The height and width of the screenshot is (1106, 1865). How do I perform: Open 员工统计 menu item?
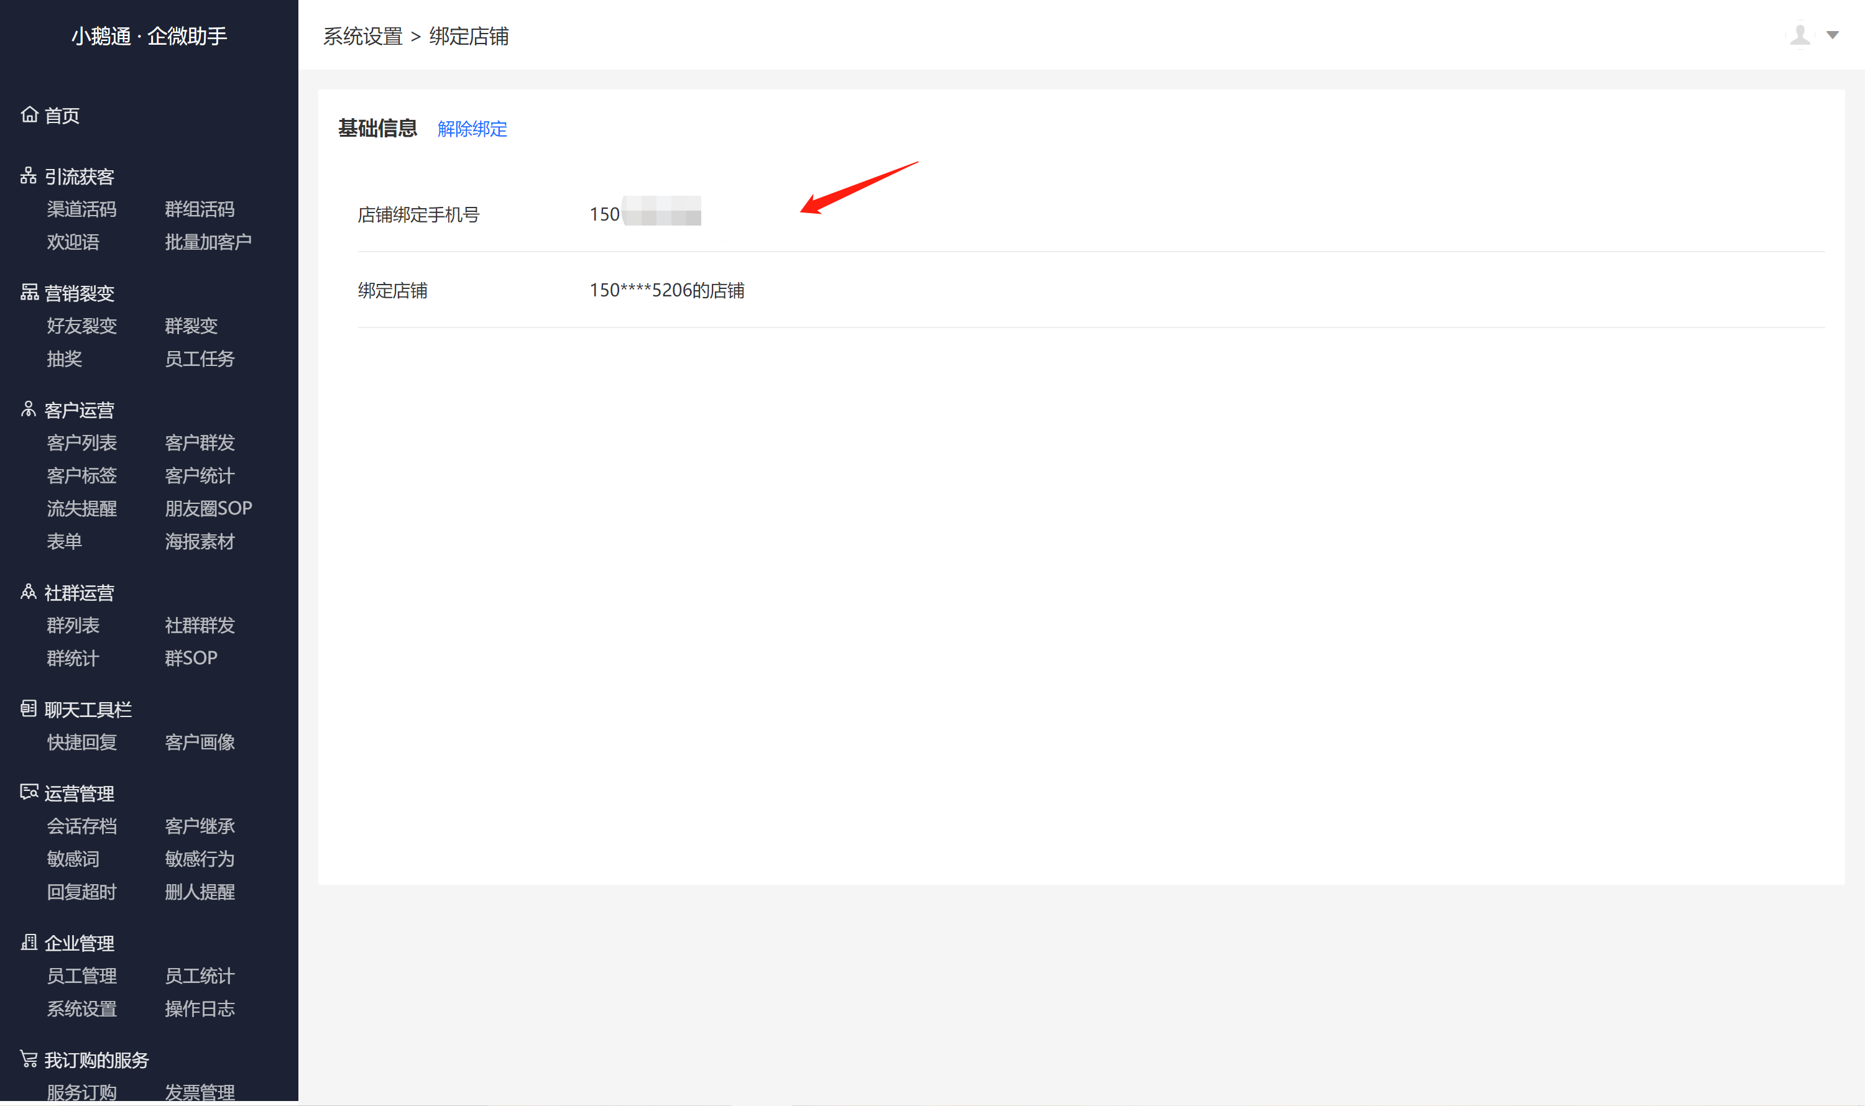(x=200, y=976)
